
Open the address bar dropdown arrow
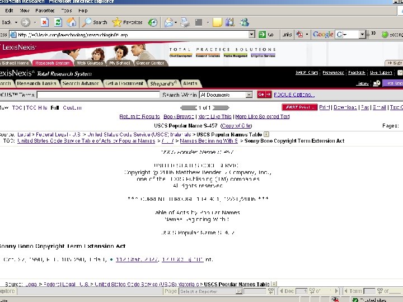(252, 35)
